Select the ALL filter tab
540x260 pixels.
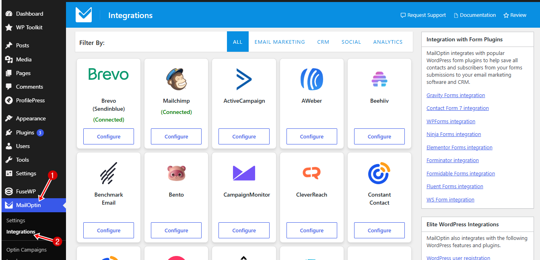tap(238, 42)
